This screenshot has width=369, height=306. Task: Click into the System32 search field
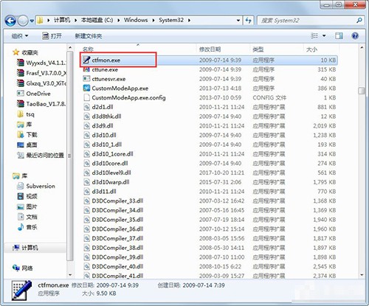point(306,21)
